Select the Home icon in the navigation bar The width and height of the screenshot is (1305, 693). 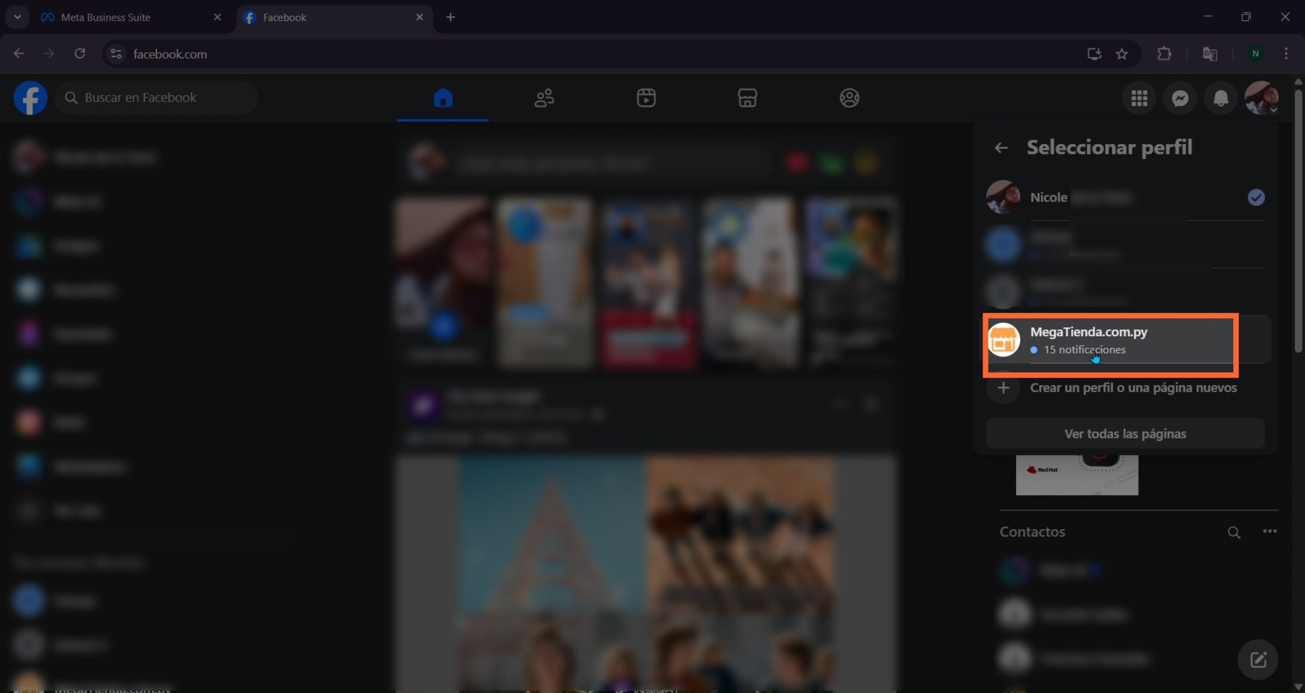tap(442, 98)
